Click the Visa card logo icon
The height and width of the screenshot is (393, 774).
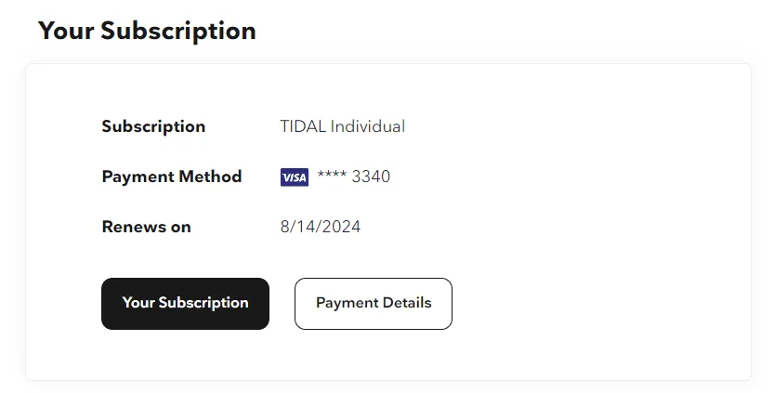coord(295,177)
